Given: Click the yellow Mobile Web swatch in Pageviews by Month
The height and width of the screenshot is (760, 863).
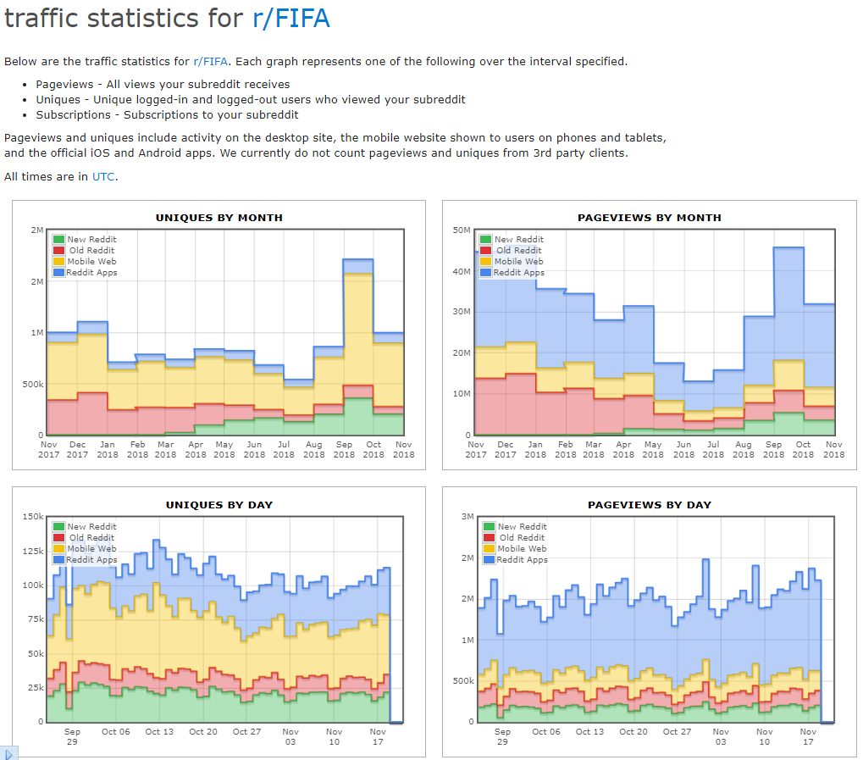Looking at the screenshot, I should pos(485,262).
